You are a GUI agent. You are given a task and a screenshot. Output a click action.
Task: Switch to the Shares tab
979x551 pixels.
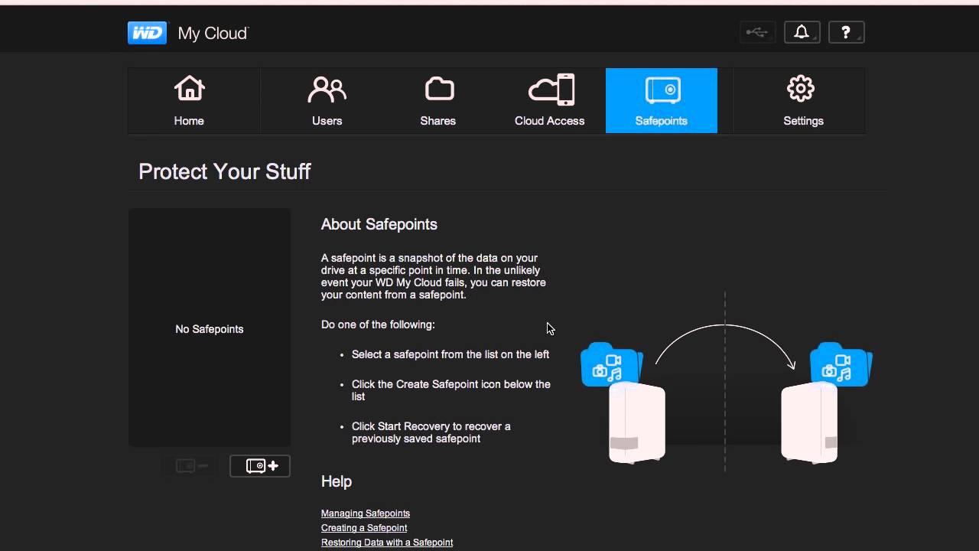(x=438, y=100)
